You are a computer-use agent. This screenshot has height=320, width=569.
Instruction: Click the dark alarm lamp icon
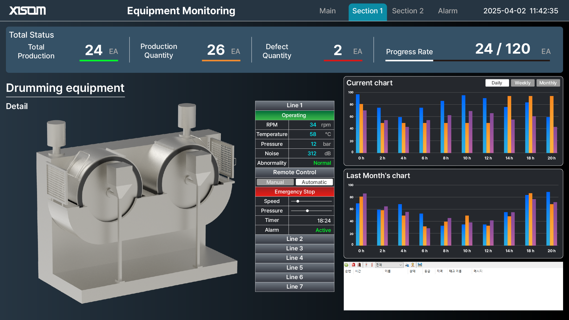tap(359, 265)
